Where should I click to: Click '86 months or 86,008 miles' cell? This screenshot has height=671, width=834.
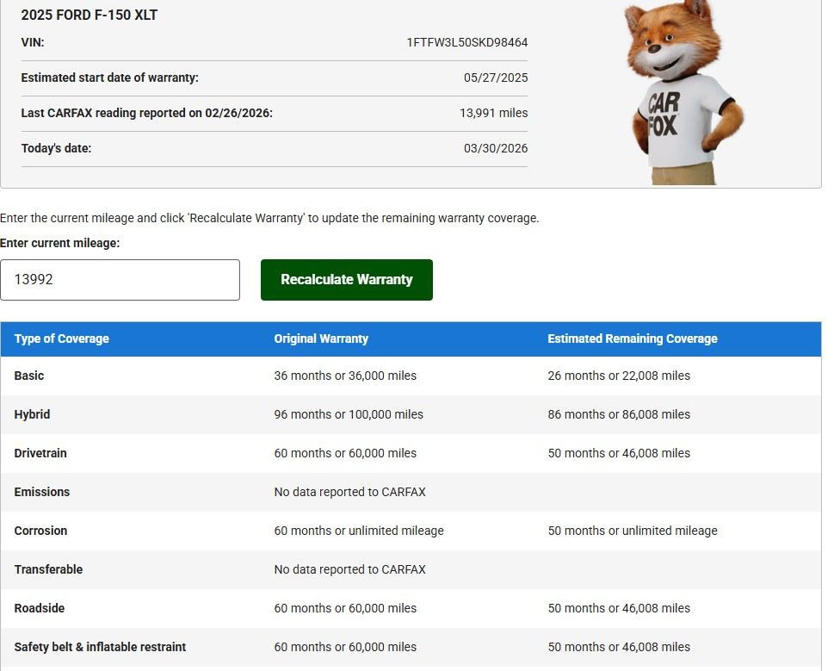point(619,414)
